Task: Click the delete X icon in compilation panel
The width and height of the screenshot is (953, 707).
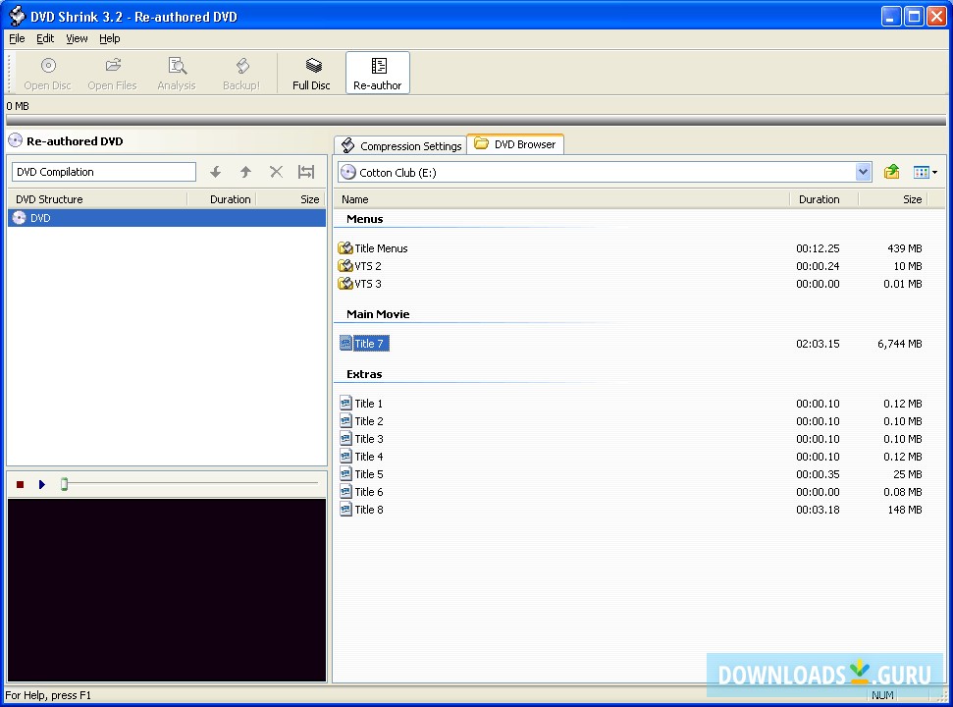Action: click(277, 172)
